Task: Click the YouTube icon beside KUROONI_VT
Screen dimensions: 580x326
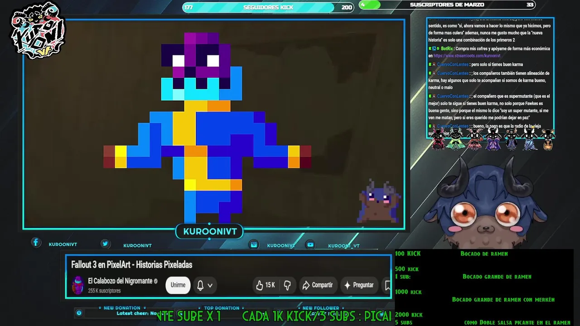Action: [x=310, y=244]
